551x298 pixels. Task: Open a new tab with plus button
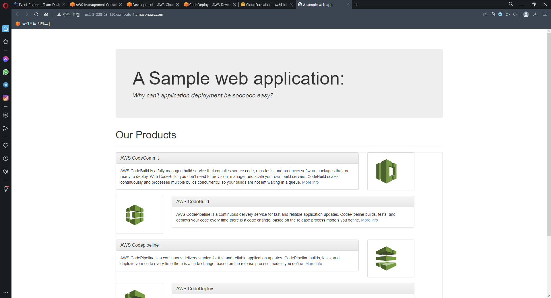click(356, 4)
